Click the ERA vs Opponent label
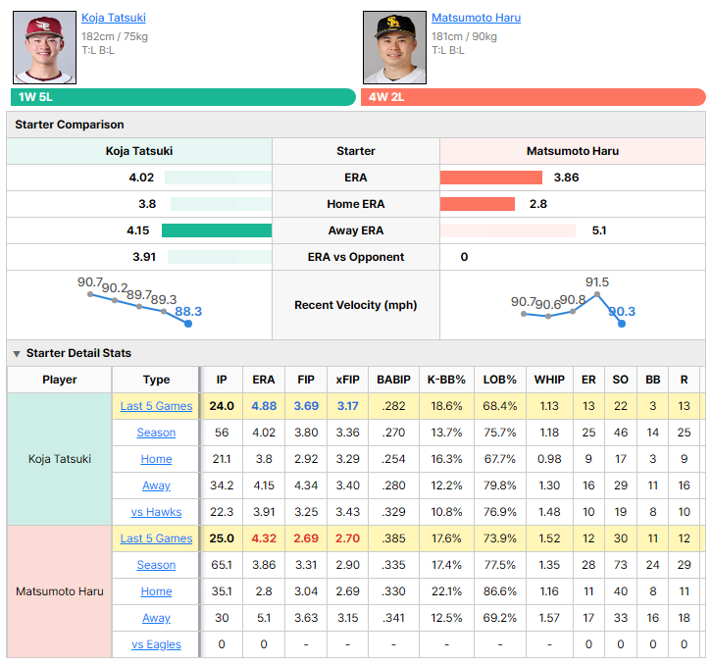Image resolution: width=712 pixels, height=664 pixels. [x=356, y=257]
